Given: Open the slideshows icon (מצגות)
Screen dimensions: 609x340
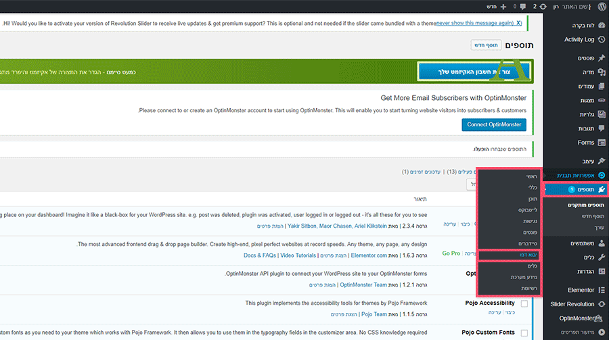Looking at the screenshot, I should coord(602,100).
